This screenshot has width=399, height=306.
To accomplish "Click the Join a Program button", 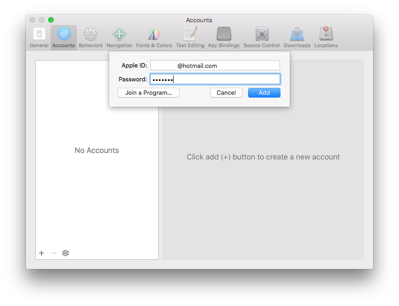I will click(x=149, y=93).
